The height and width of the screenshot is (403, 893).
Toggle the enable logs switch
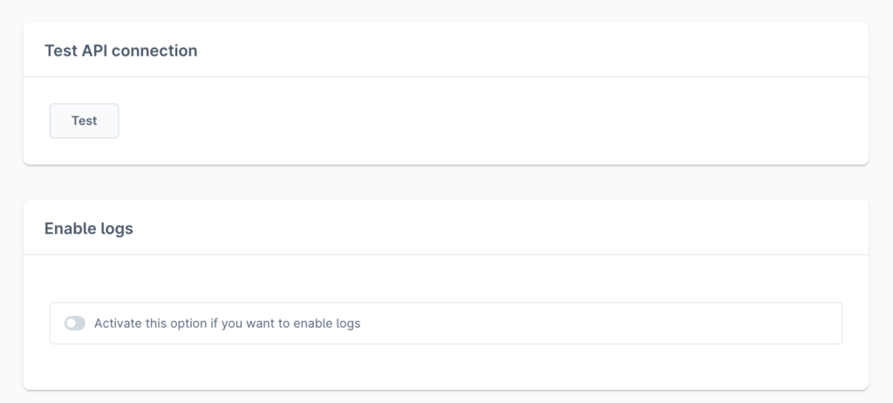point(75,324)
